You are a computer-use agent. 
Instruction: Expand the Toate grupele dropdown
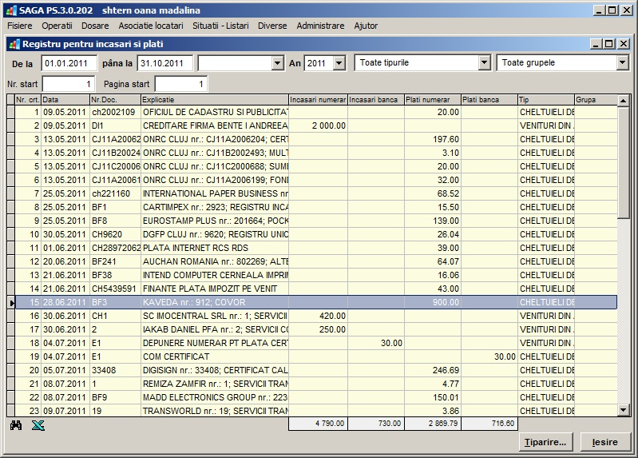tap(622, 63)
